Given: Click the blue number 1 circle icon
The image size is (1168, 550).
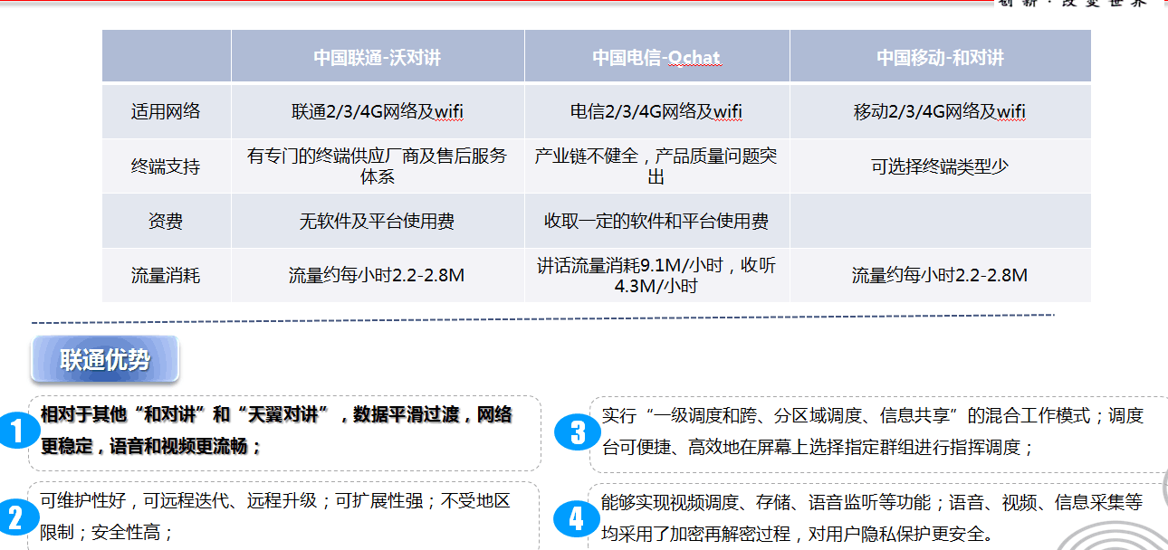Looking at the screenshot, I should (x=15, y=431).
